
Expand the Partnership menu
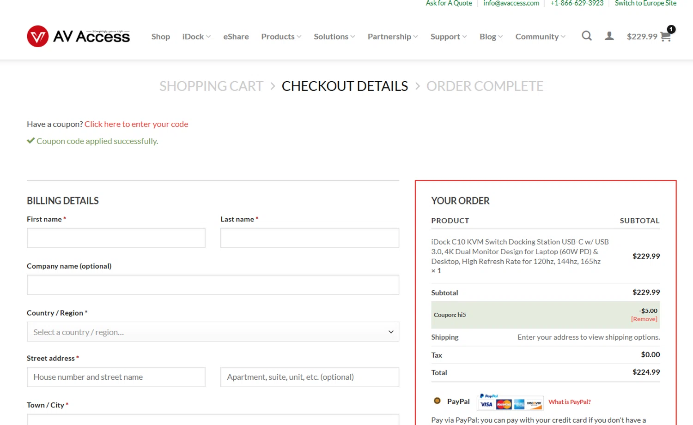point(393,36)
